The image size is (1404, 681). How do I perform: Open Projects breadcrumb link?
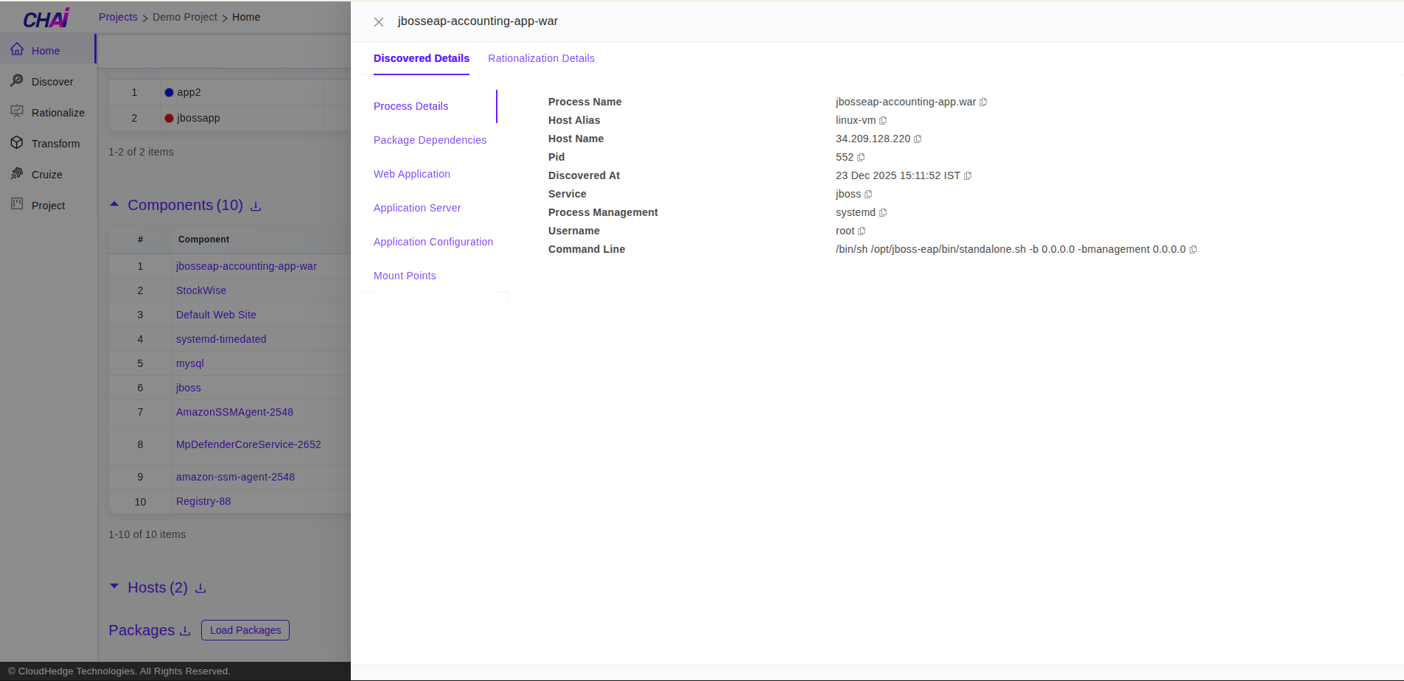(118, 17)
